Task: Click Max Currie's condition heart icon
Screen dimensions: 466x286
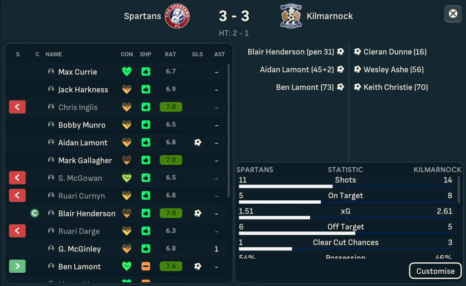Action: 127,72
